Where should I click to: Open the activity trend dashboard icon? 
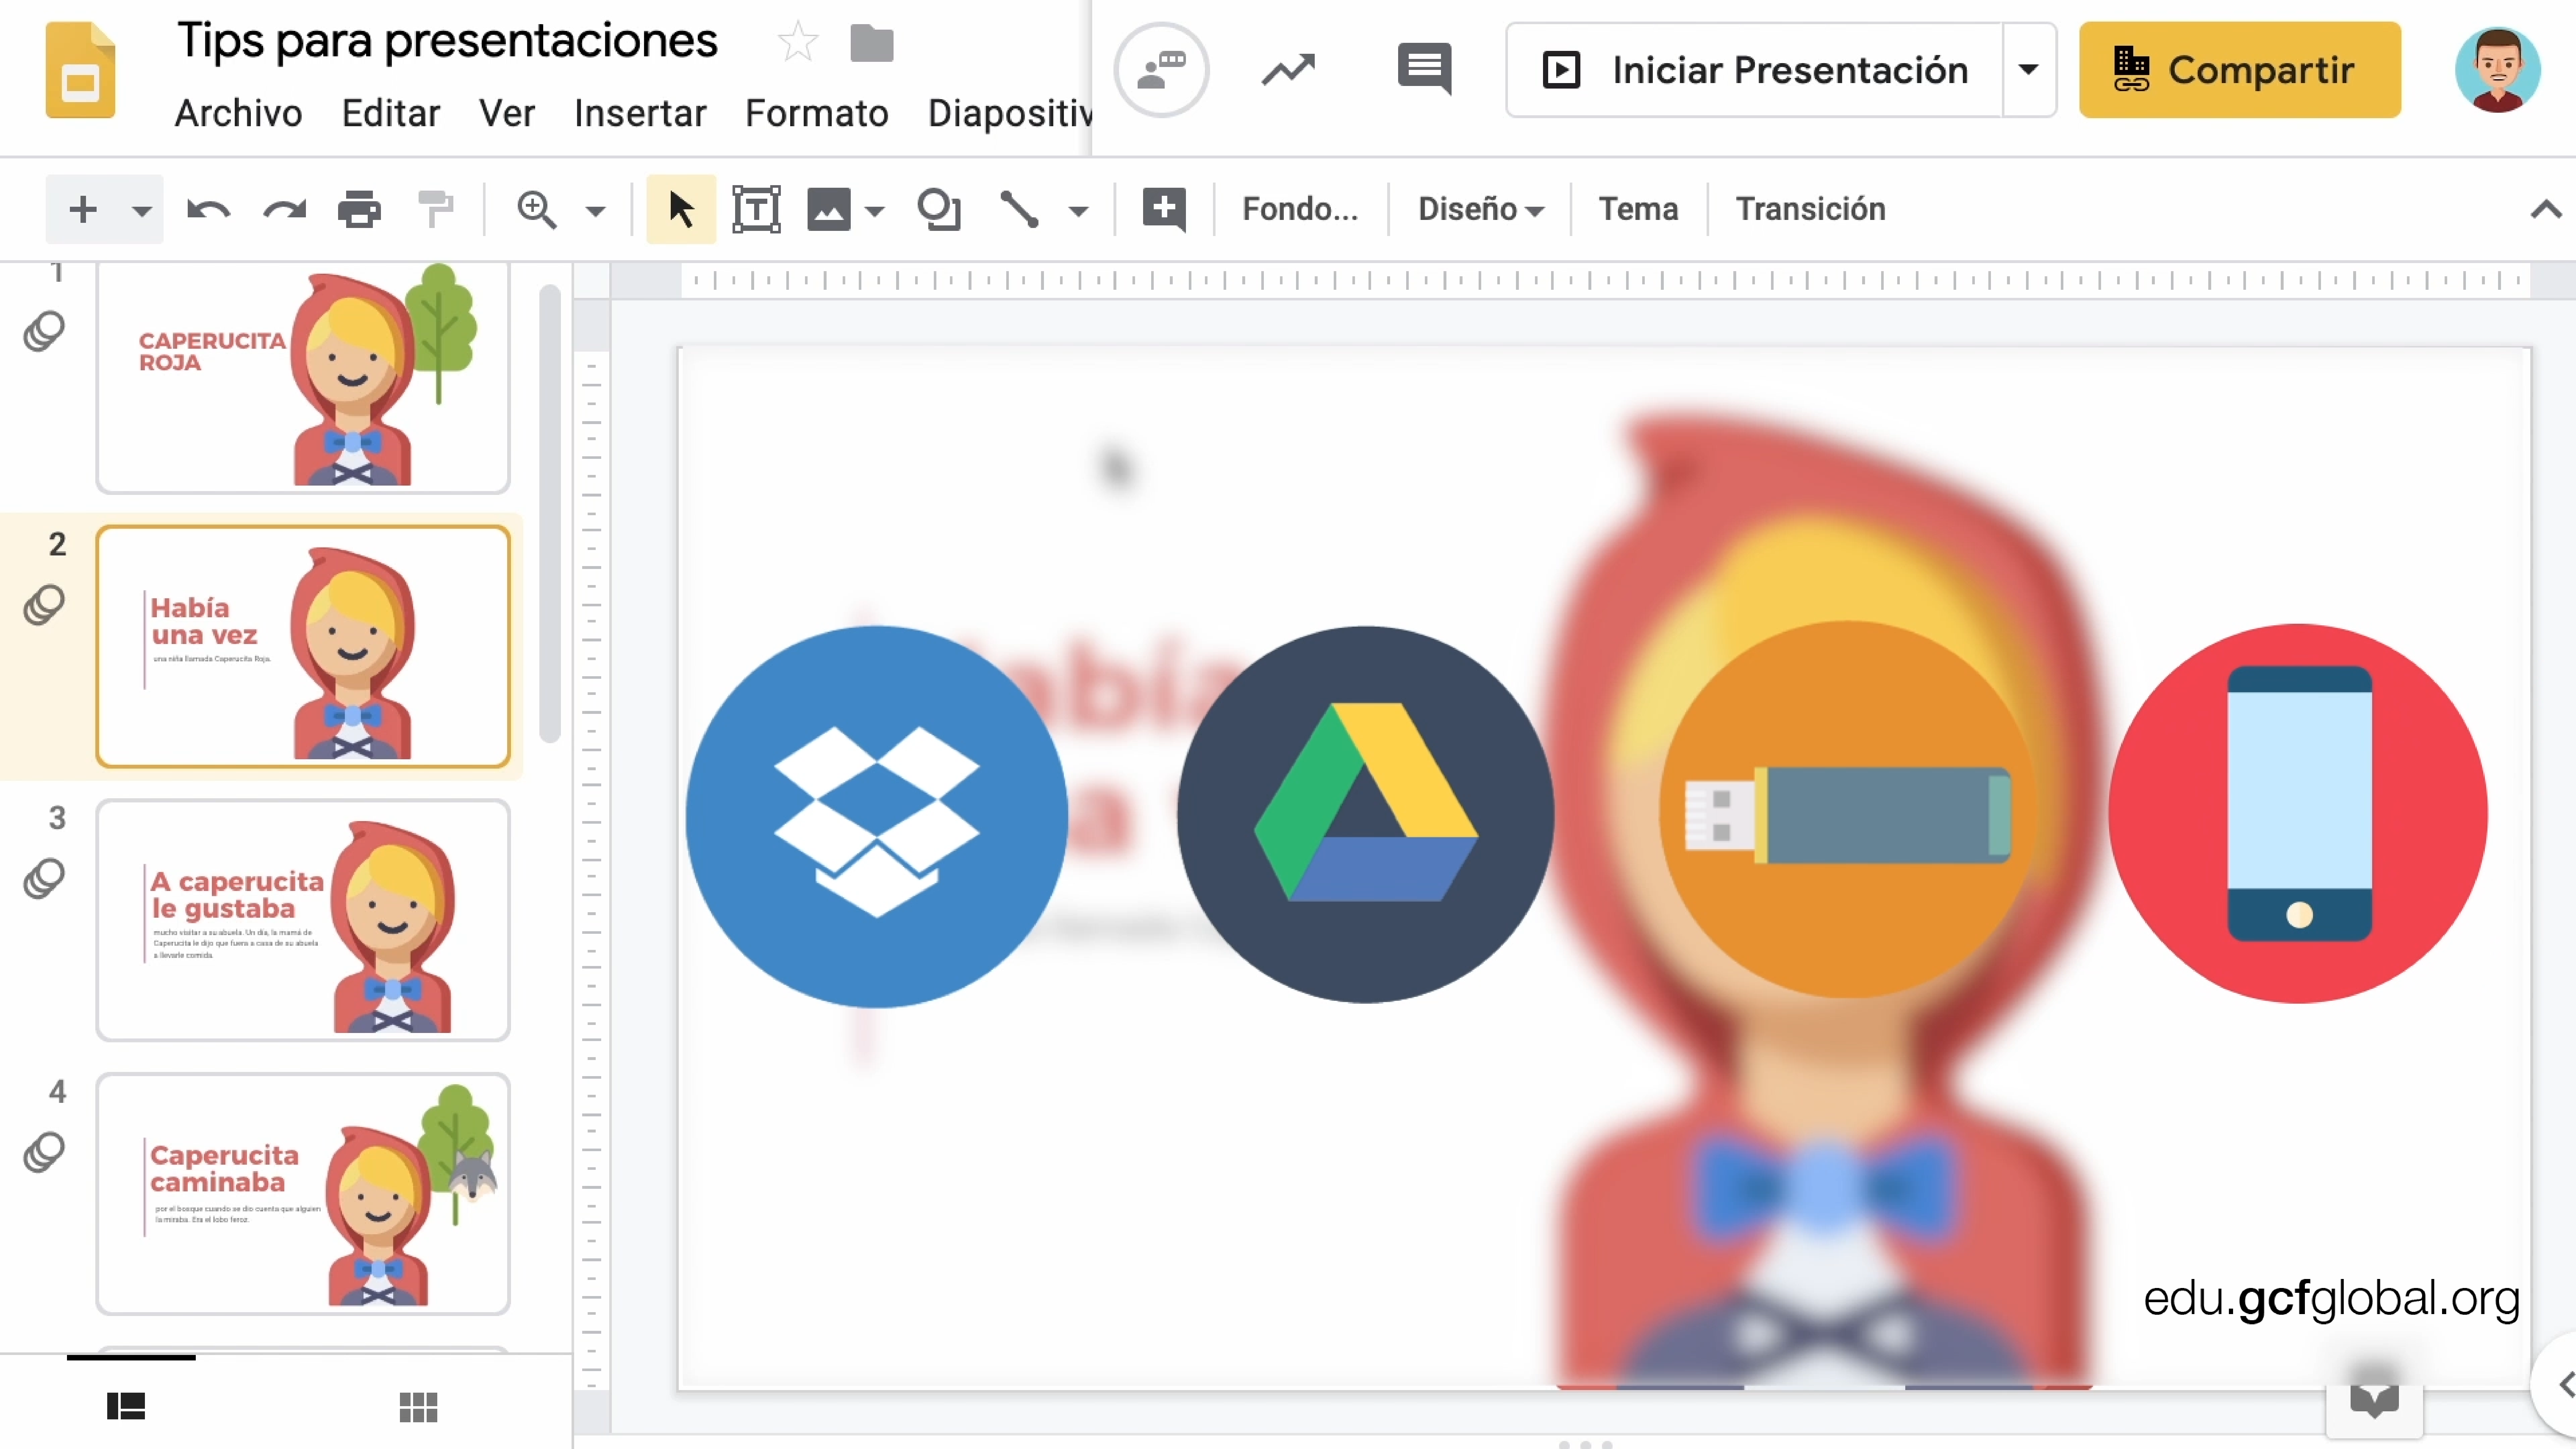click(x=1288, y=70)
